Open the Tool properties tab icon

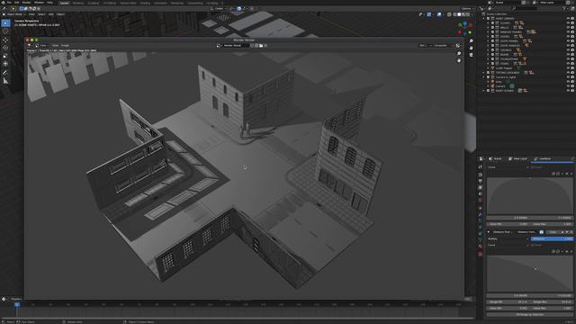point(480,167)
